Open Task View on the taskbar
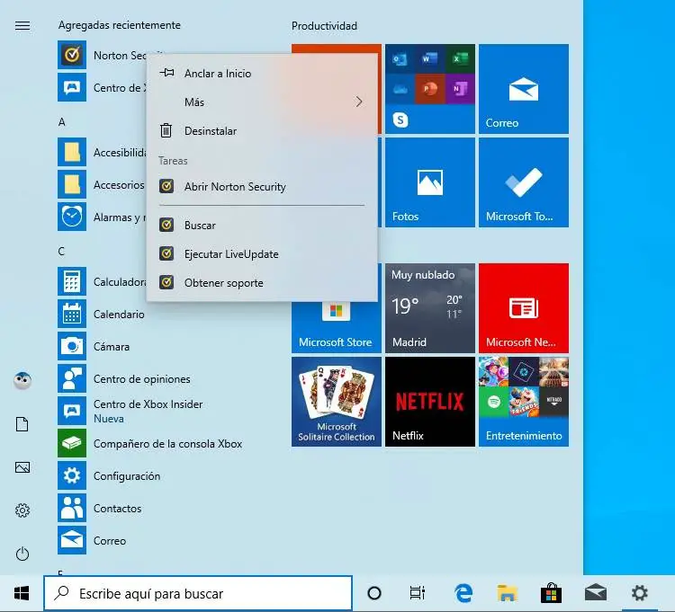Screen dimensions: 675x612 point(417,593)
